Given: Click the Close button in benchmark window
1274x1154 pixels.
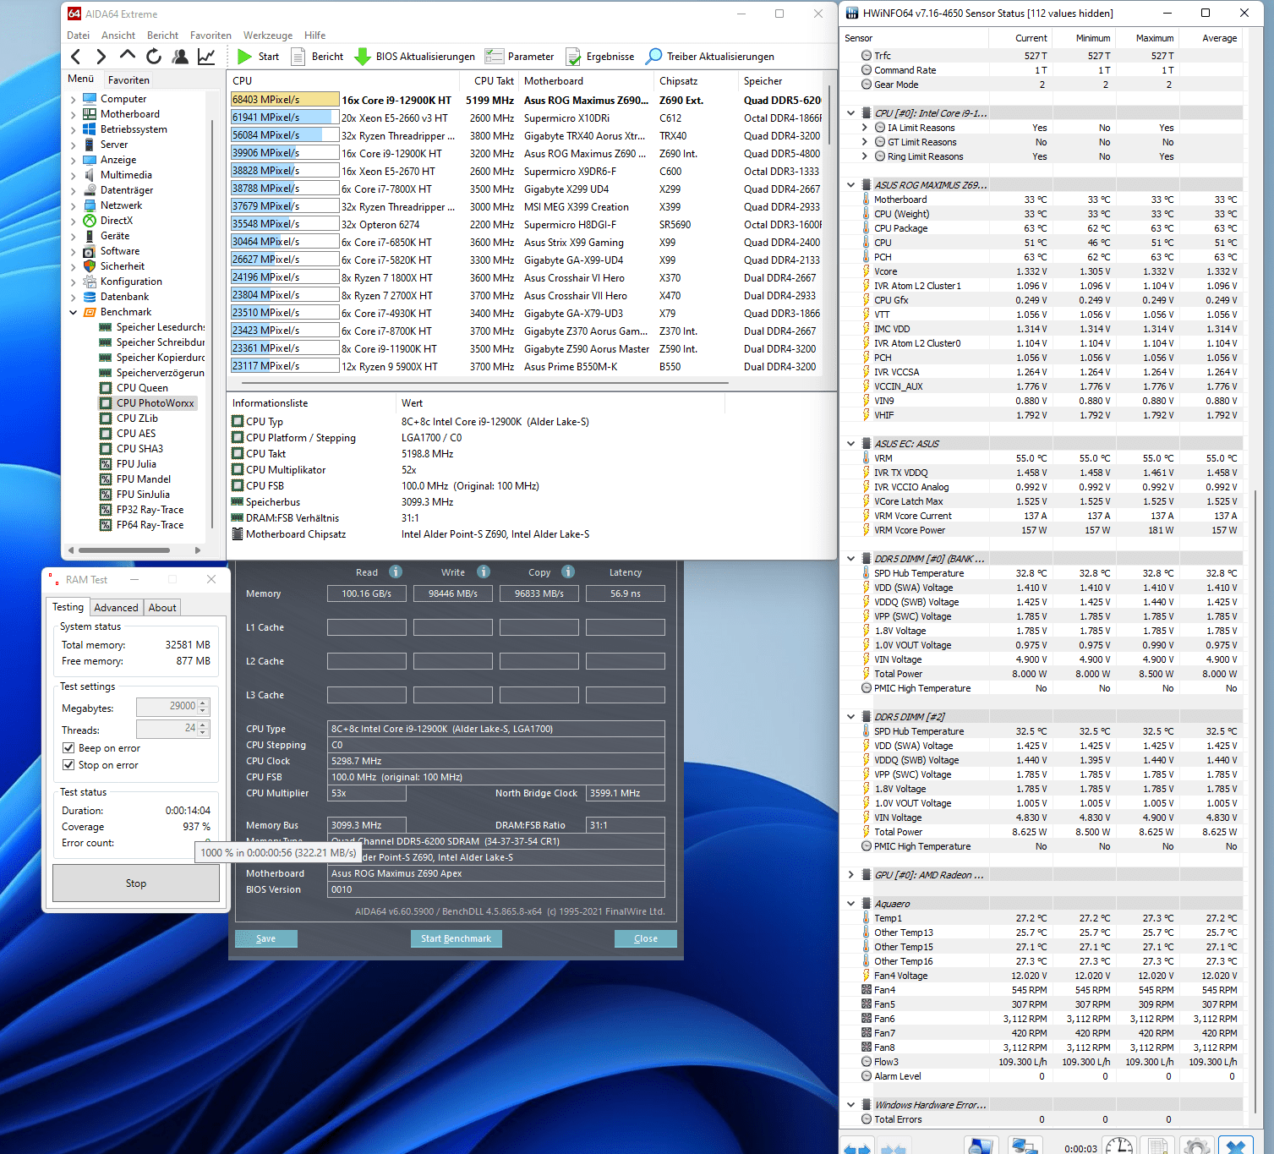Looking at the screenshot, I should pos(646,938).
